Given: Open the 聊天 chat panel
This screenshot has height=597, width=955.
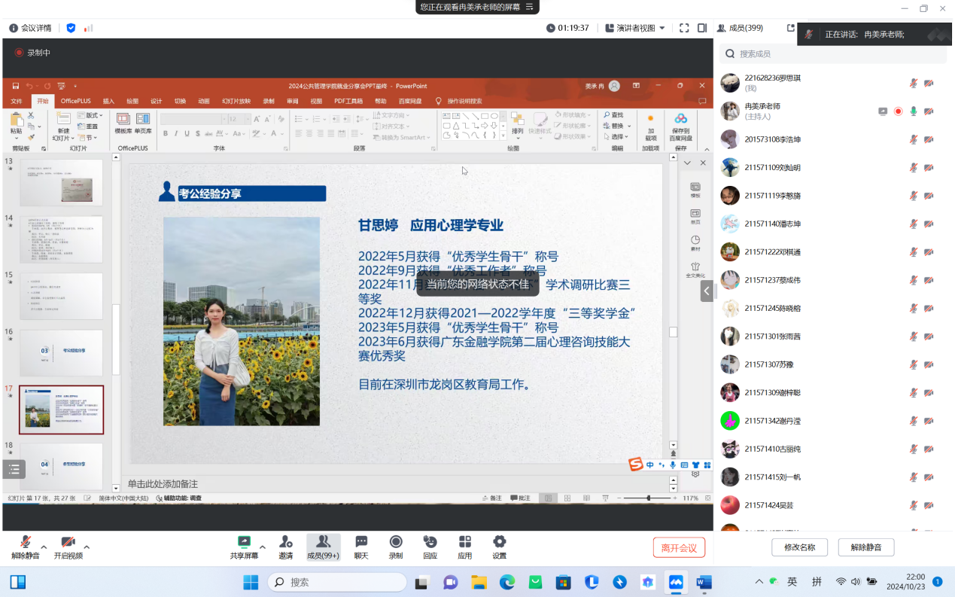Looking at the screenshot, I should coord(361,547).
